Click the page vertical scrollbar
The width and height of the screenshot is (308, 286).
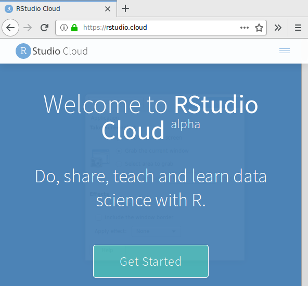point(305,175)
